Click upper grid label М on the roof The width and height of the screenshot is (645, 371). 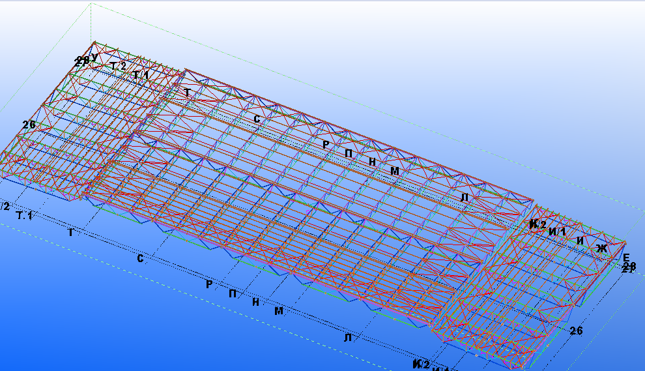(x=394, y=171)
